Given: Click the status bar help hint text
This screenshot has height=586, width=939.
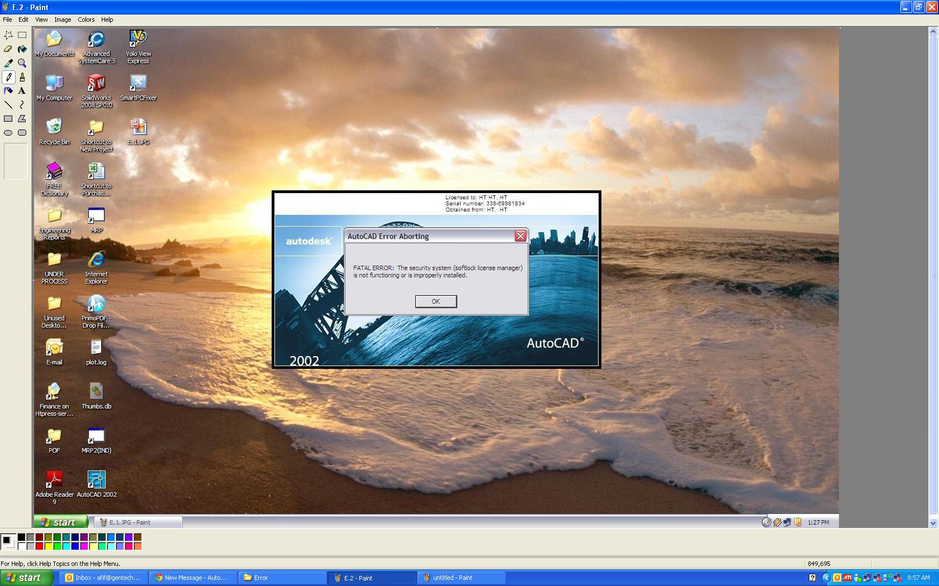Looking at the screenshot, I should (60, 564).
